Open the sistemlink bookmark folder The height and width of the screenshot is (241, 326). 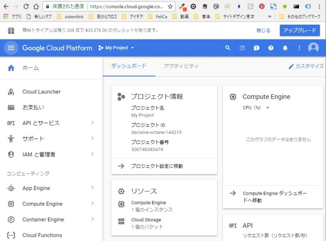[71, 16]
